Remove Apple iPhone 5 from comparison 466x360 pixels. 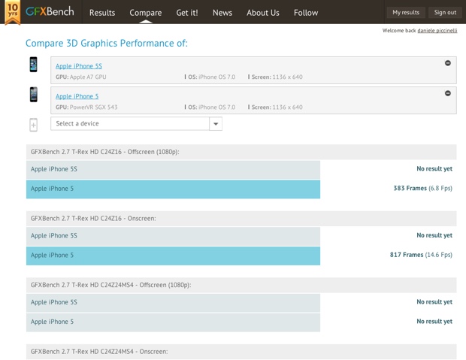[447, 93]
